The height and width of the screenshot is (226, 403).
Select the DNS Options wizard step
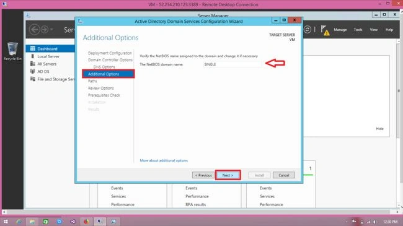coord(104,67)
